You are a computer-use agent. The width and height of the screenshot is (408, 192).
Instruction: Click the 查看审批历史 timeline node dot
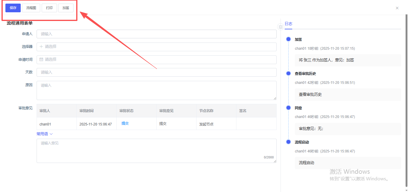pyautogui.click(x=289, y=73)
